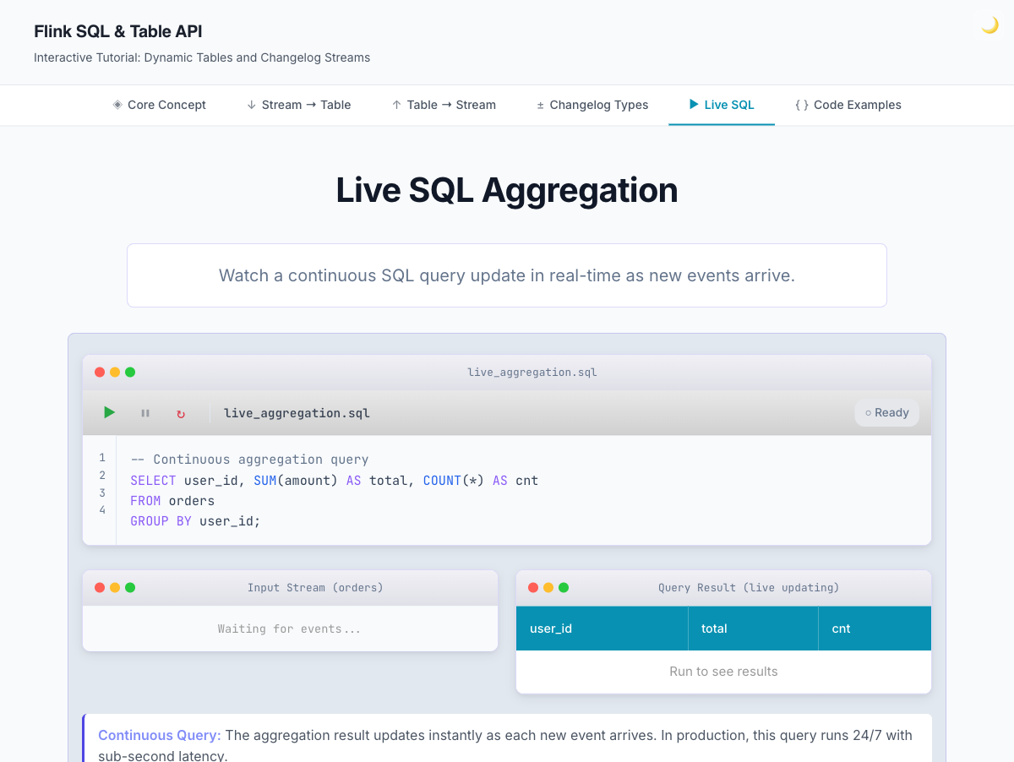
Task: Reset the simulation with the restart icon
Action: (180, 413)
